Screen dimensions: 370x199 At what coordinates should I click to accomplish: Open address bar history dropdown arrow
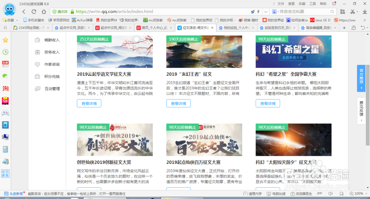(266, 11)
